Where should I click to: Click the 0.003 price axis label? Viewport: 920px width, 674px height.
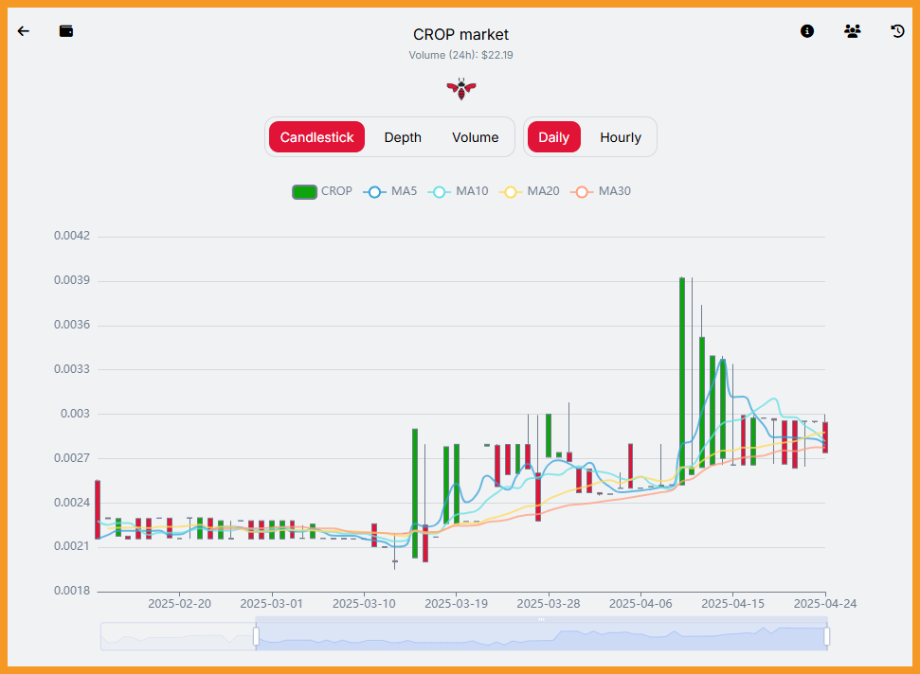coord(75,414)
